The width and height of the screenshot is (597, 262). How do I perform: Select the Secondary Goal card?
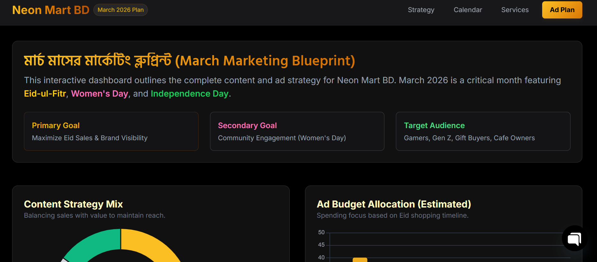pos(297,131)
